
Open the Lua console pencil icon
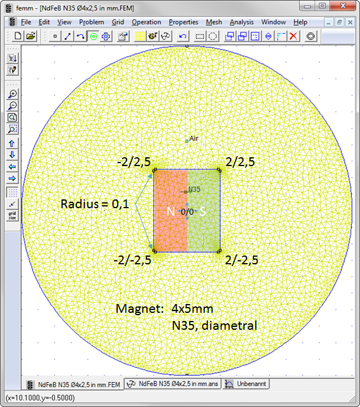[12, 70]
